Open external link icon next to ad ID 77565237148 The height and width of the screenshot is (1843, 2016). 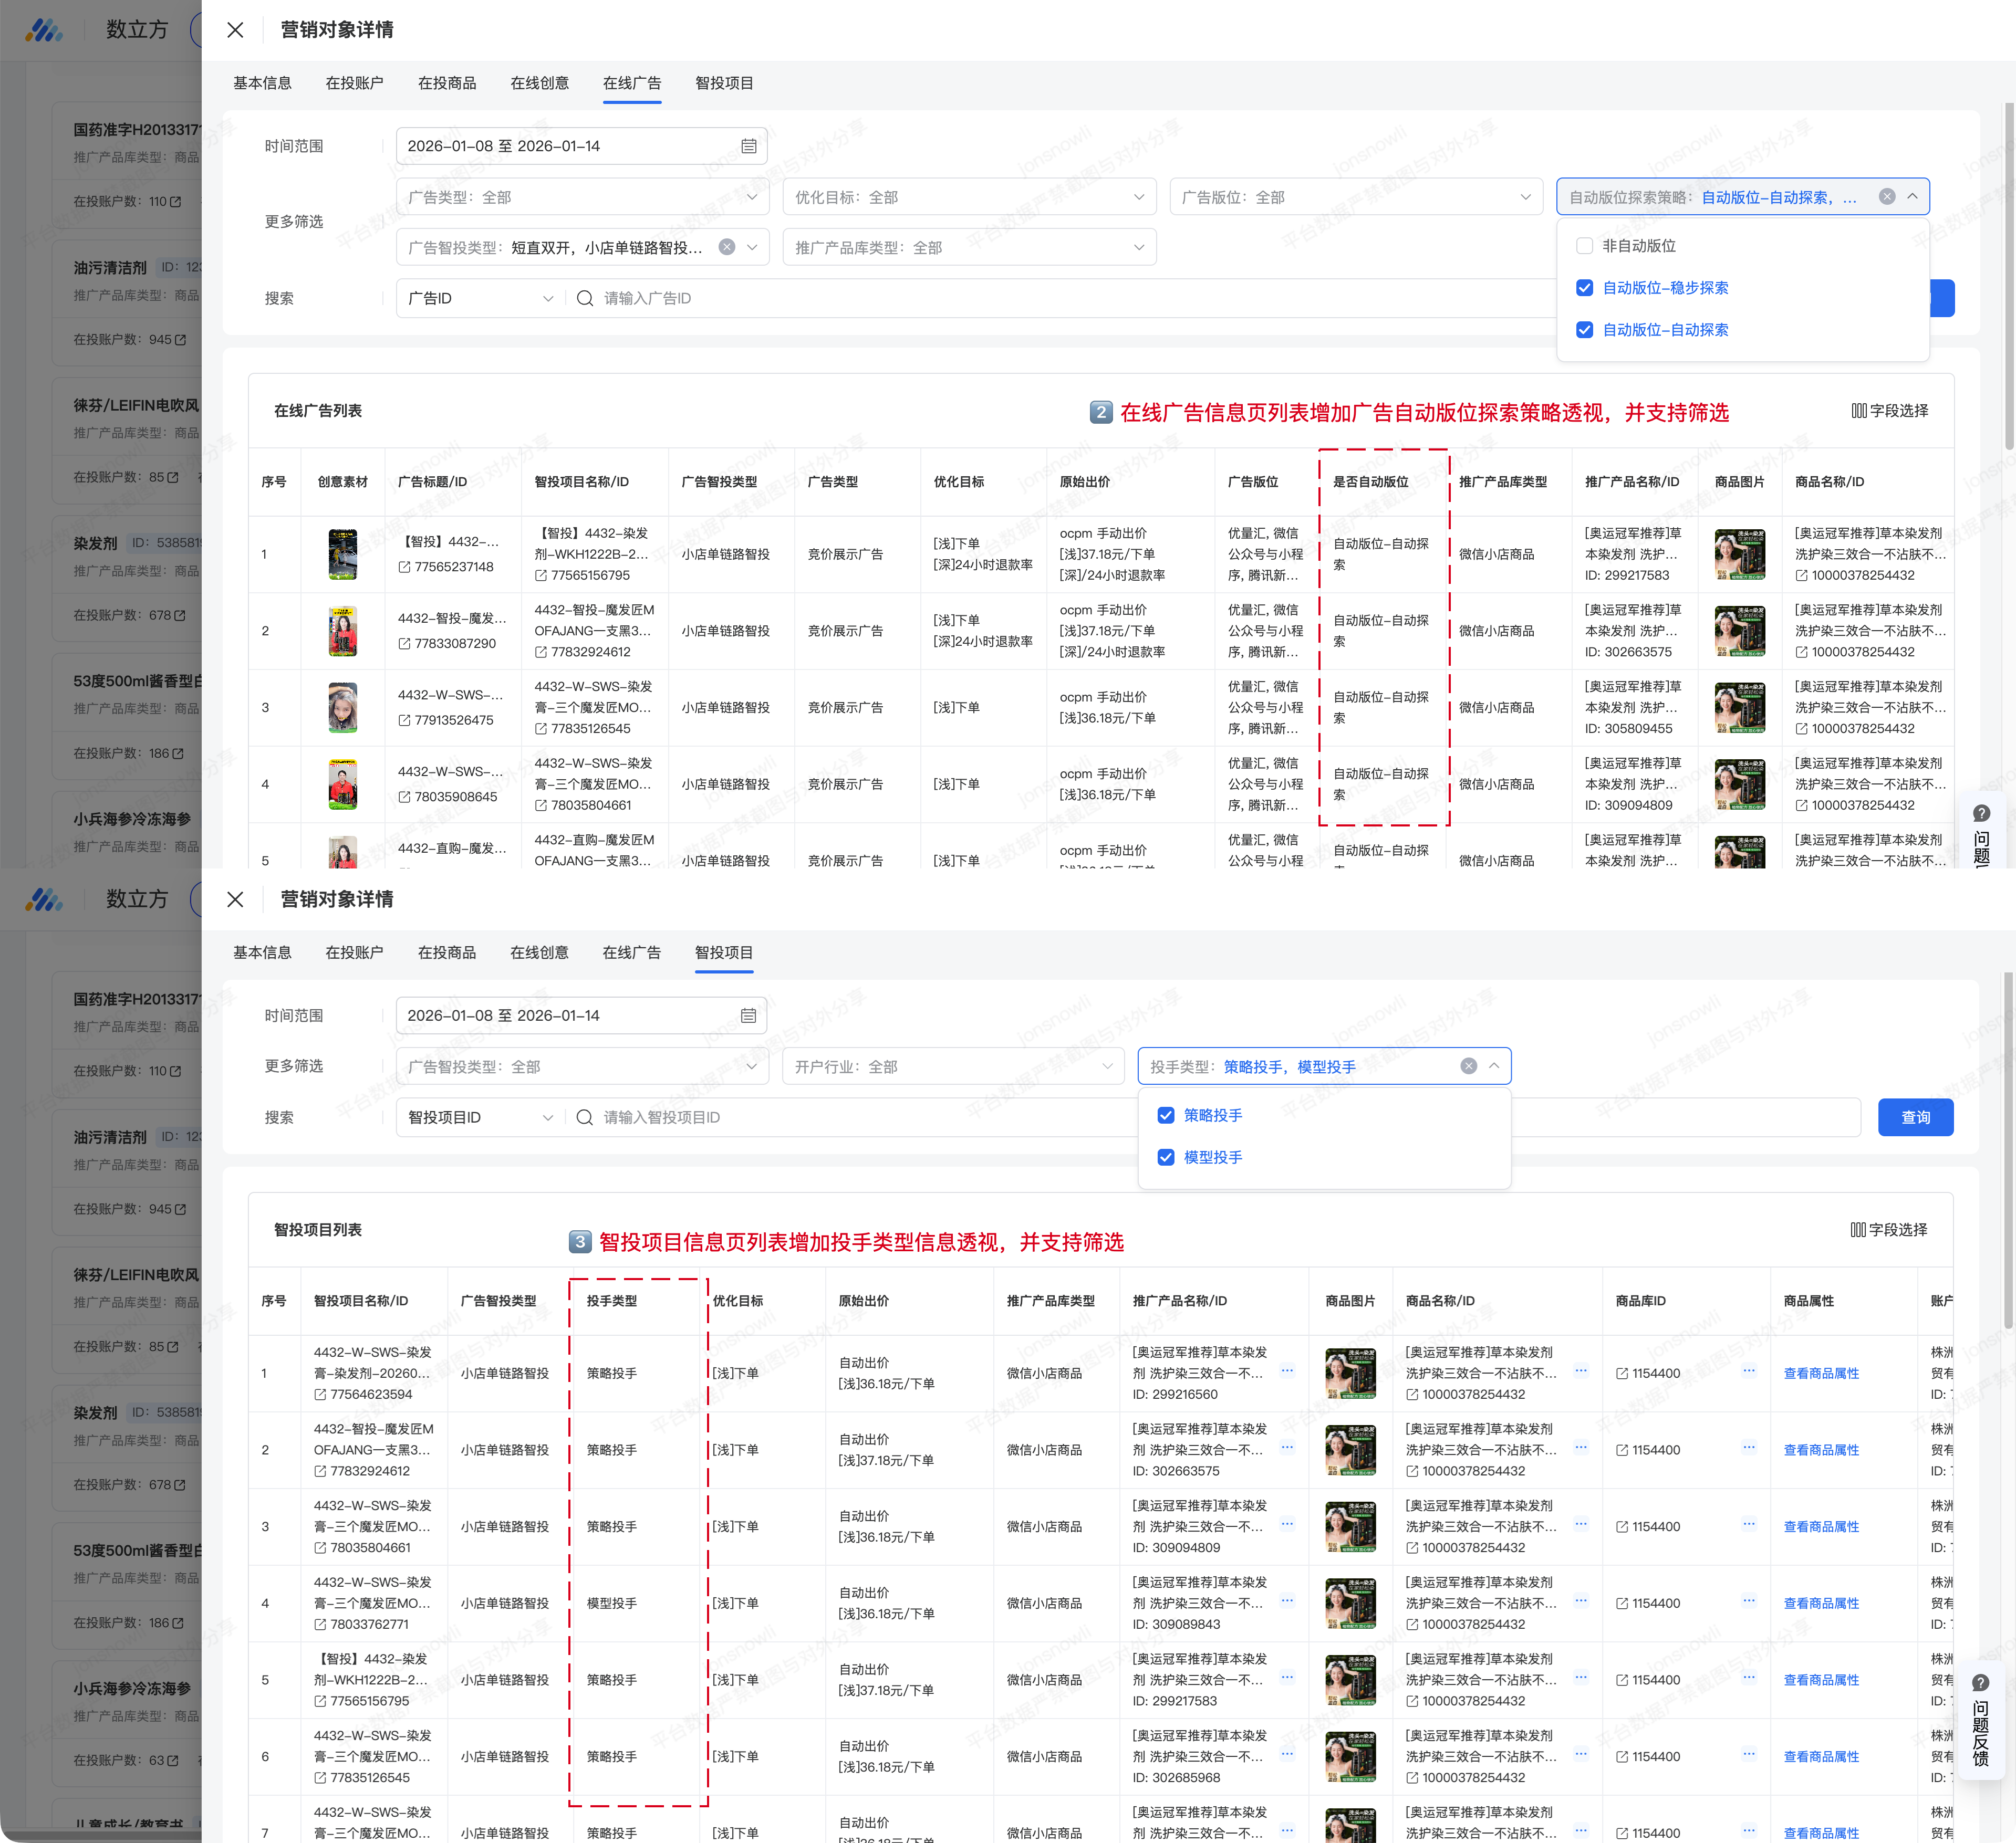[404, 567]
